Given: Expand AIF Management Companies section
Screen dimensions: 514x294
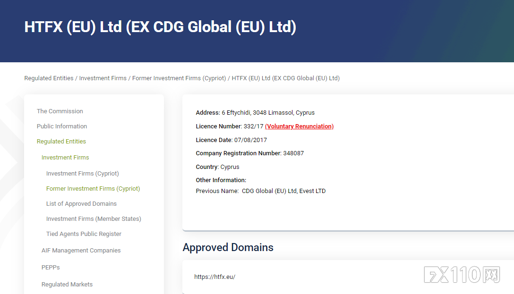Looking at the screenshot, I should (81, 251).
